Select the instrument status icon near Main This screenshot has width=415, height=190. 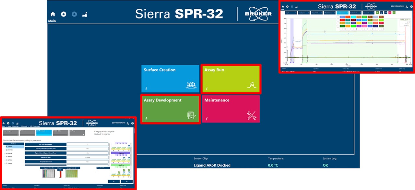84,14
